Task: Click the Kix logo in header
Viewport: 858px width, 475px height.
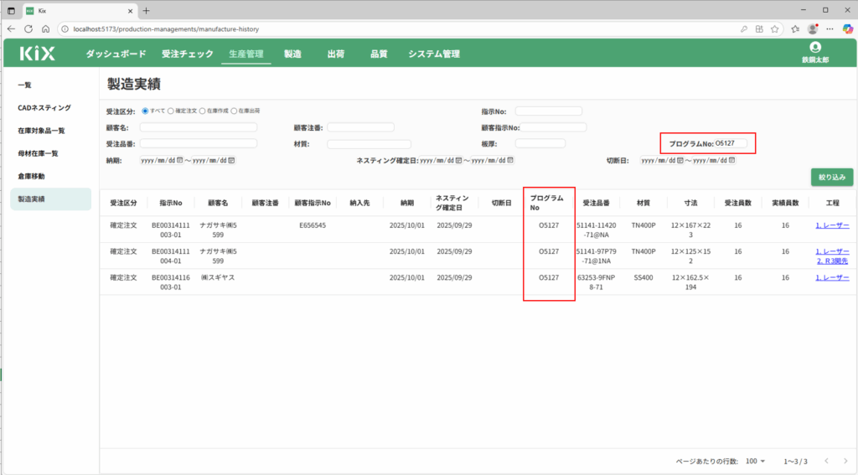Action: (37, 54)
